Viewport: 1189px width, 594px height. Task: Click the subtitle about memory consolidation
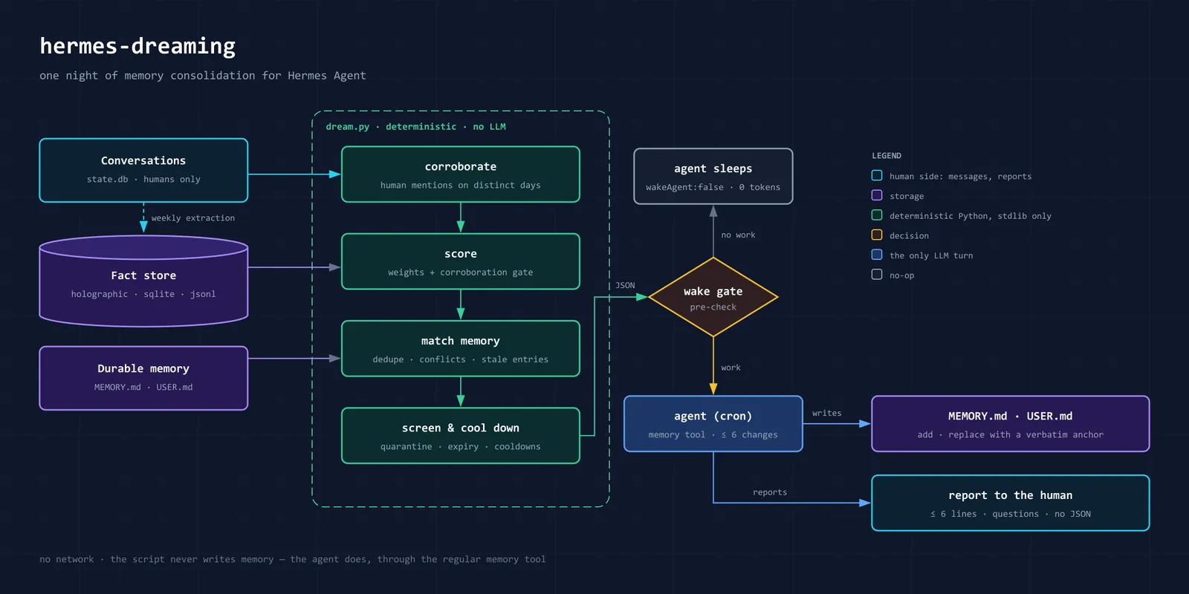pos(203,76)
